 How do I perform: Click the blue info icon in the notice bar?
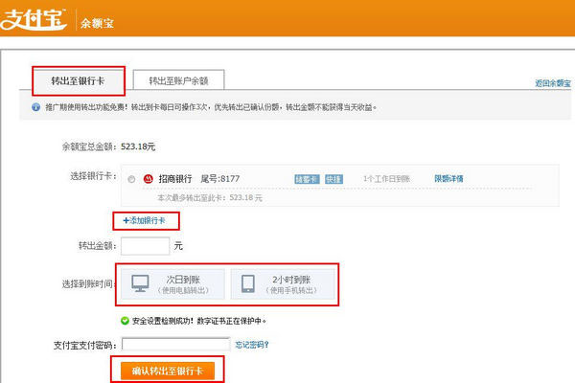click(36, 107)
